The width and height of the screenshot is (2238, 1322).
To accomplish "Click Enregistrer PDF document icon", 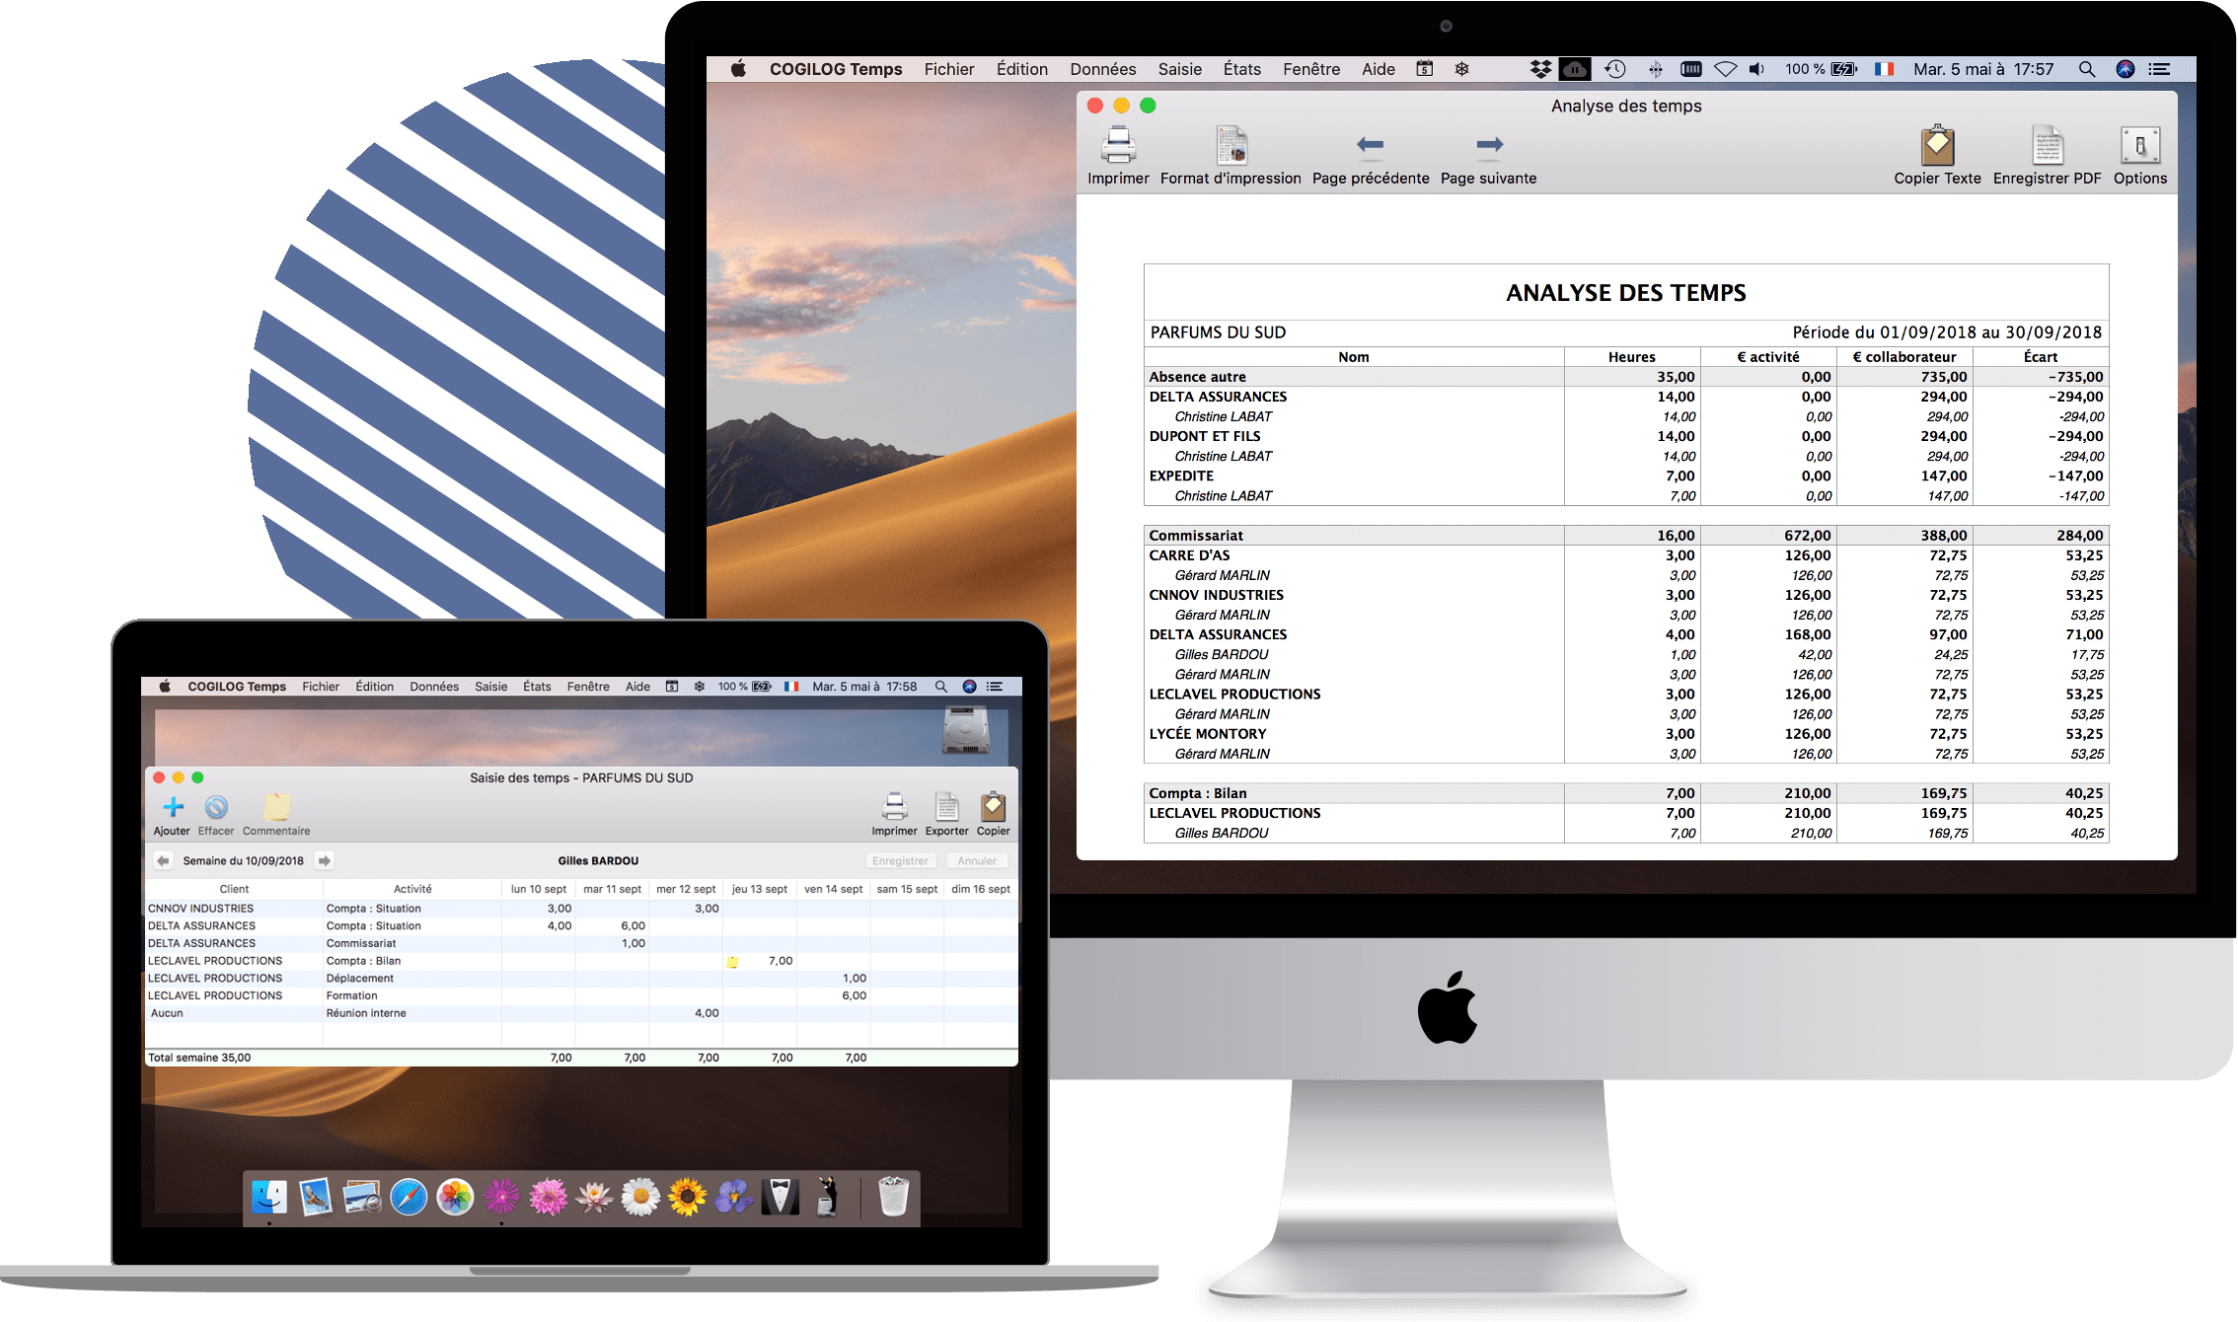I will 2047,145.
